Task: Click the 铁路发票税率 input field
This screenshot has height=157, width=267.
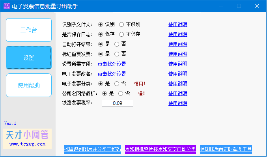Action: tap(118, 103)
